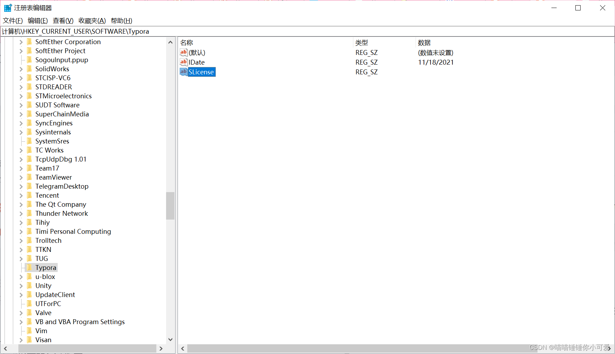Click the Vim folder icon
This screenshot has width=615, height=354.
(x=30, y=330)
